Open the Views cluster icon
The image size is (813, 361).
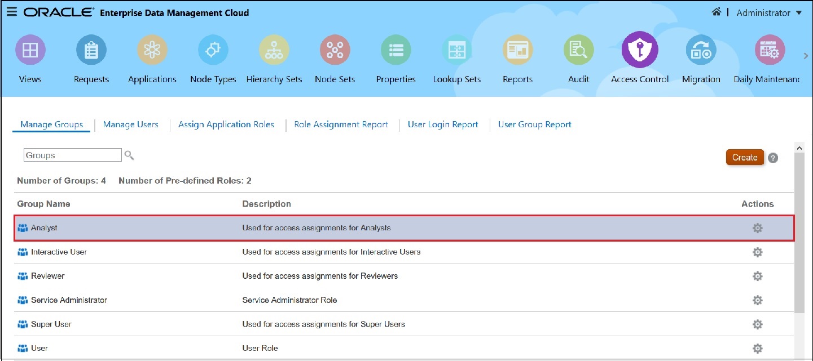30,51
